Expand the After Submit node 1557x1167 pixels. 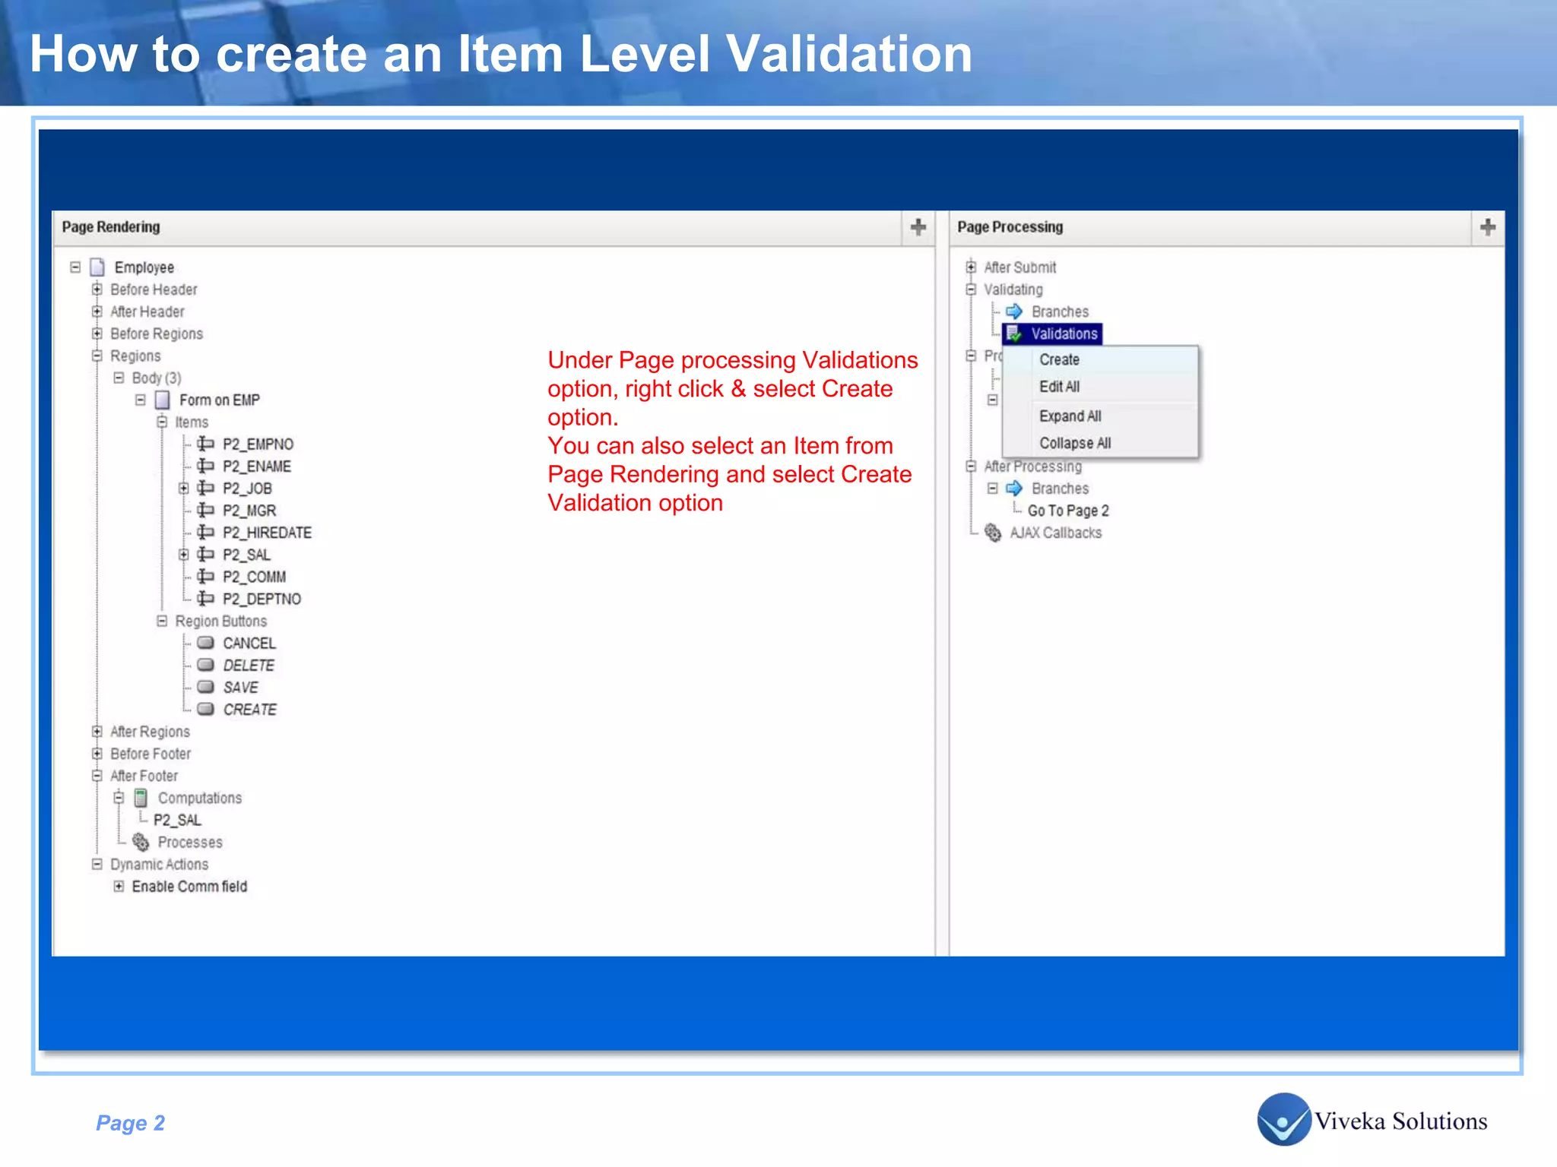pos(971,267)
